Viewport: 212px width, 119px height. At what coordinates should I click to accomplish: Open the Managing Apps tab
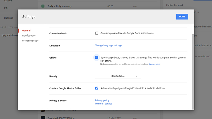[30, 40]
